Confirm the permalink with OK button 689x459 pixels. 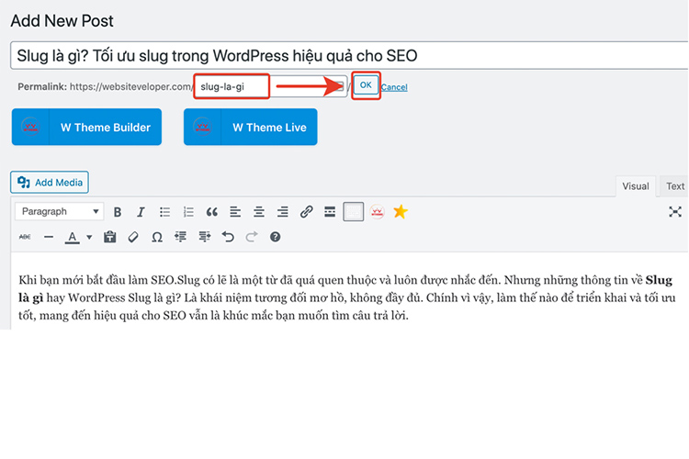click(x=366, y=85)
